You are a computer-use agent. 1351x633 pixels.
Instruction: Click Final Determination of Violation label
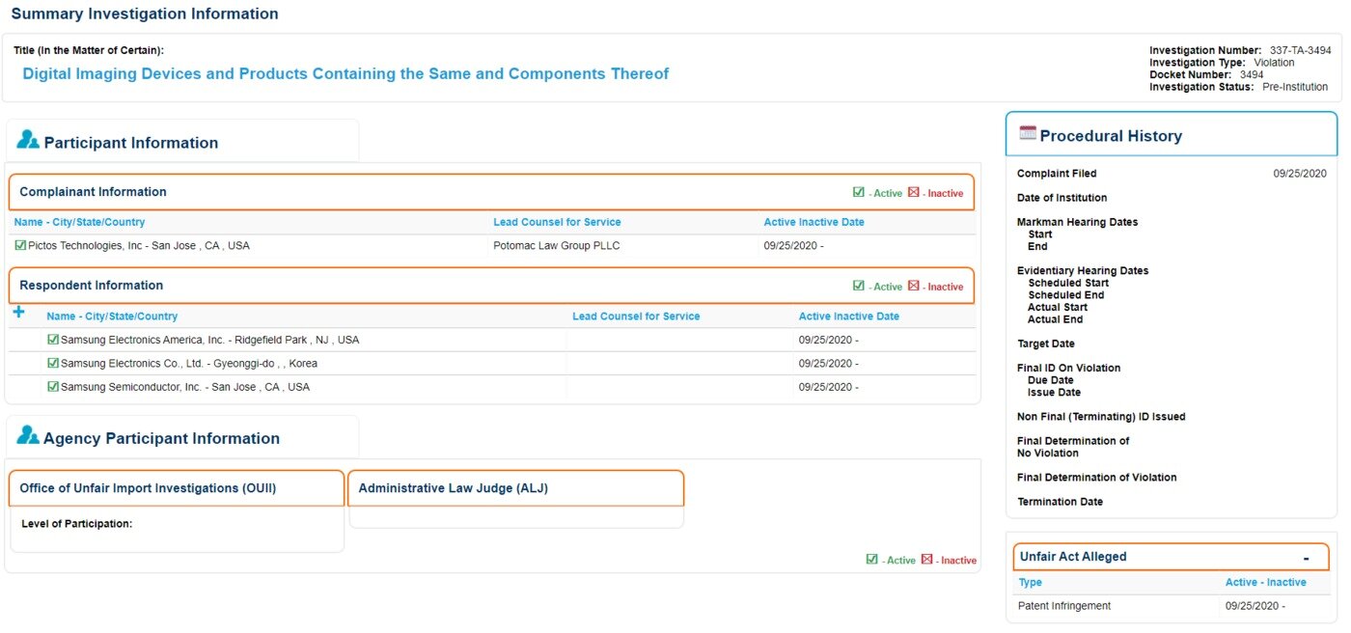1097,478
